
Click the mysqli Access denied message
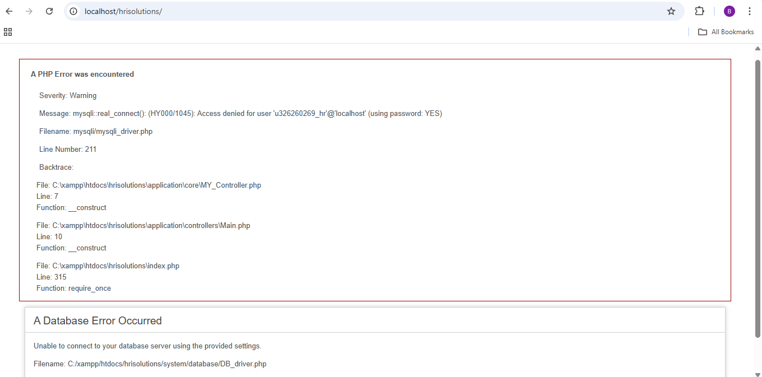[240, 114]
